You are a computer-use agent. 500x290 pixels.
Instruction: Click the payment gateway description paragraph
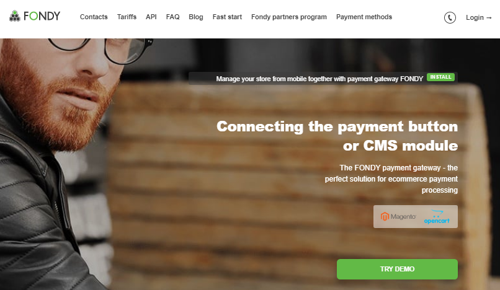(x=391, y=179)
